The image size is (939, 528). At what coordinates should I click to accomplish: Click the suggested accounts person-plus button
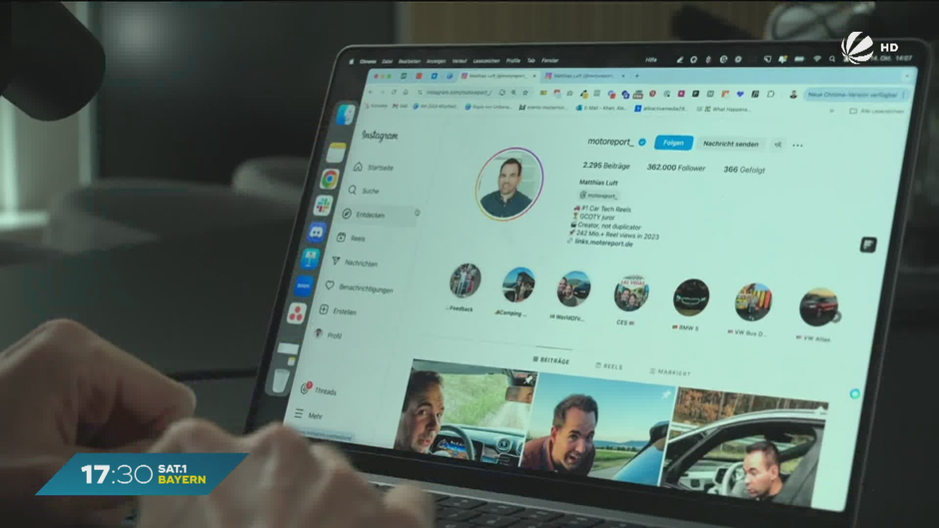pos(777,145)
